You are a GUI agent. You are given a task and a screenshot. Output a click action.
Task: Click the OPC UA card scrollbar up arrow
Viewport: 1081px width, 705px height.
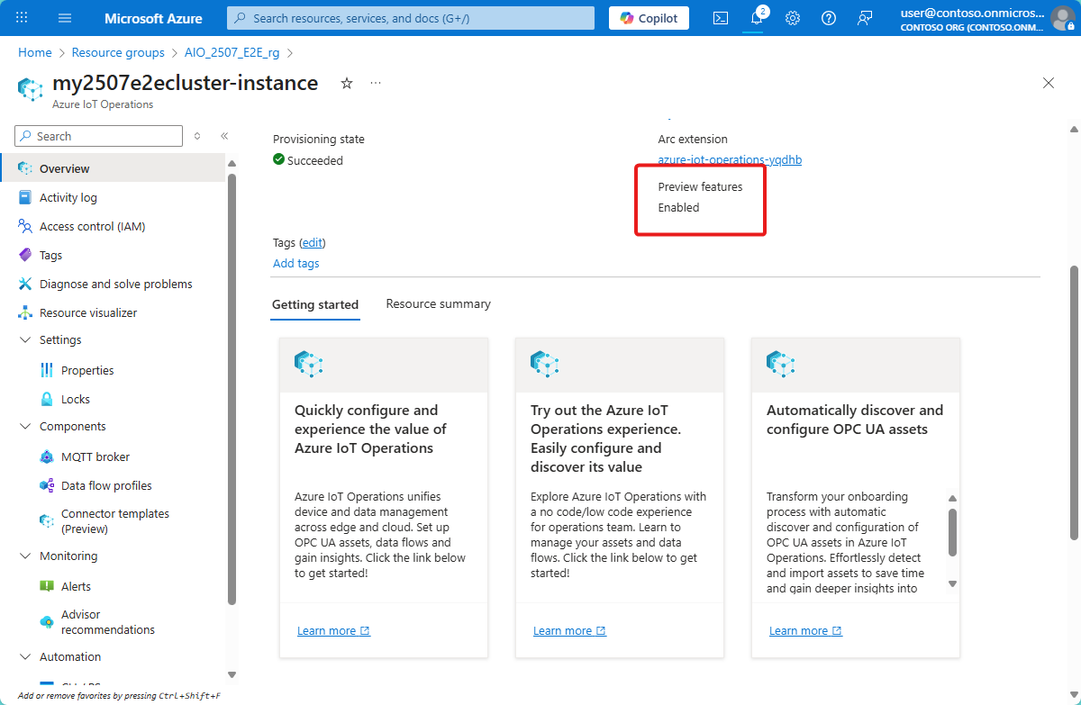pos(953,498)
